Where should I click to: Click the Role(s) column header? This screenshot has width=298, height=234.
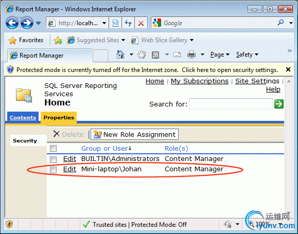[177, 148]
